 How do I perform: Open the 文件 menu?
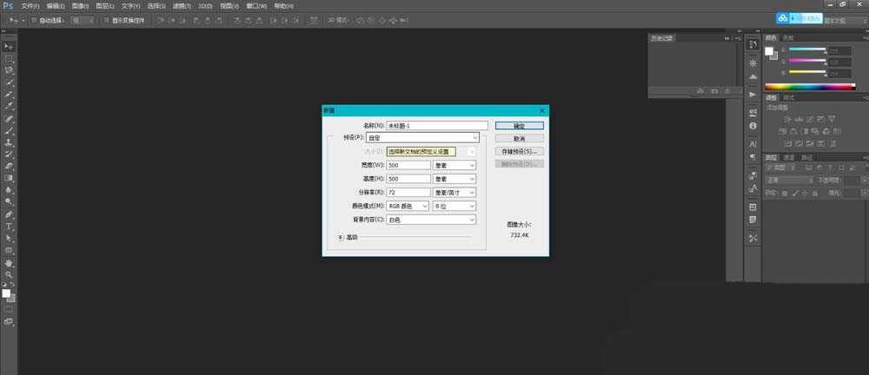(x=30, y=6)
